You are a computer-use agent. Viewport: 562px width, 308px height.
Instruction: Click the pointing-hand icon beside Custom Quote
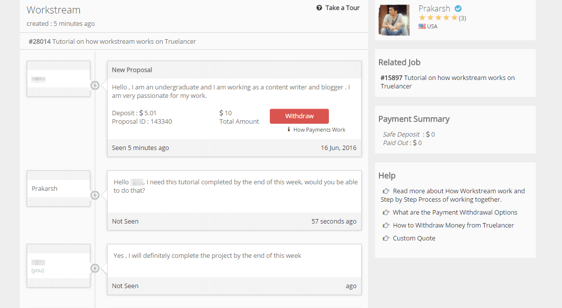pos(386,238)
